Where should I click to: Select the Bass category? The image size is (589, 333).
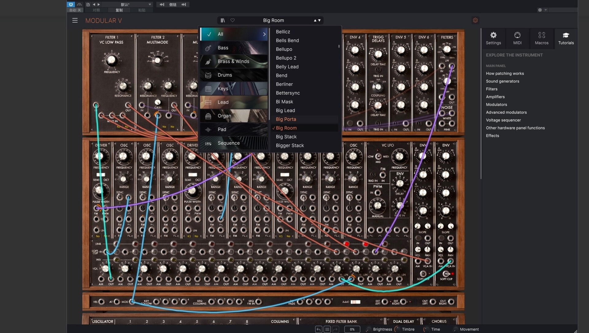click(234, 48)
